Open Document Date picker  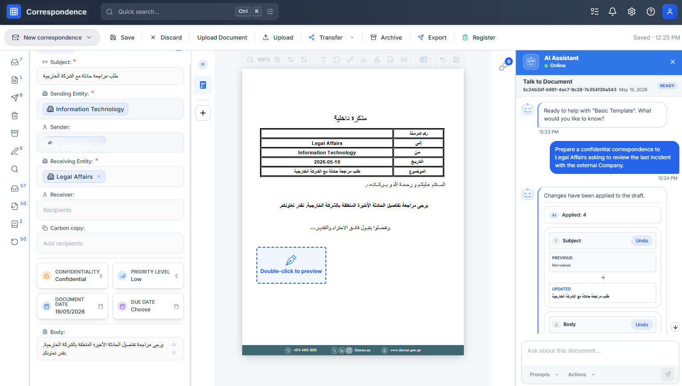73,306
